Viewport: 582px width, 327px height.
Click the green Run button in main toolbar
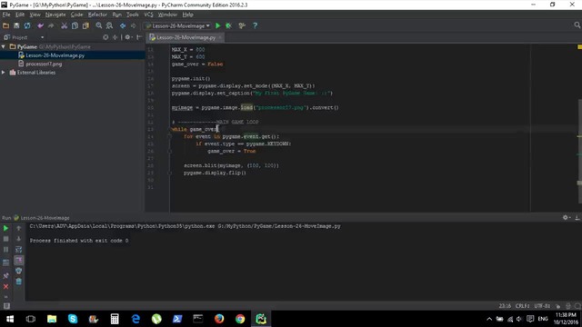coord(218,25)
